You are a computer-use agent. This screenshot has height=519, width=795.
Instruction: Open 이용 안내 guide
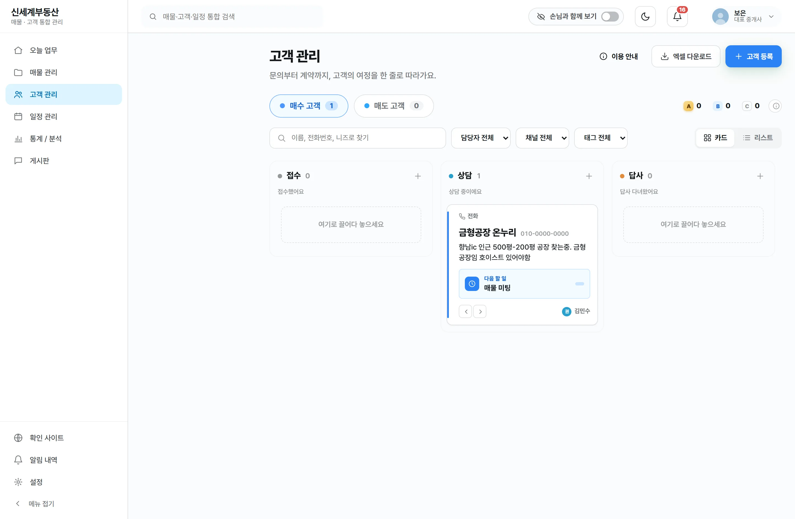619,56
